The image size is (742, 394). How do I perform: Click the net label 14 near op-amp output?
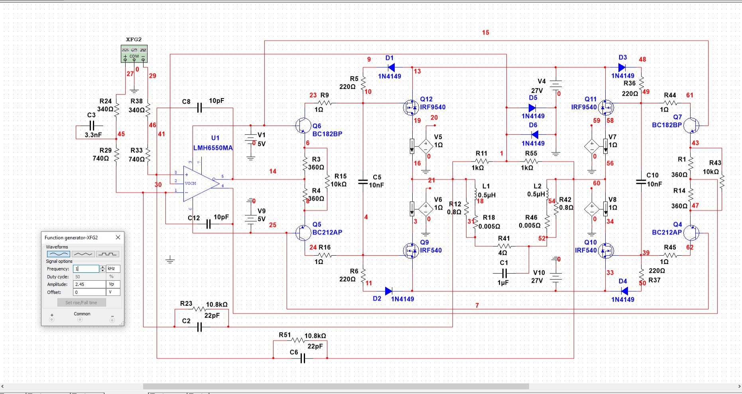coord(273,171)
